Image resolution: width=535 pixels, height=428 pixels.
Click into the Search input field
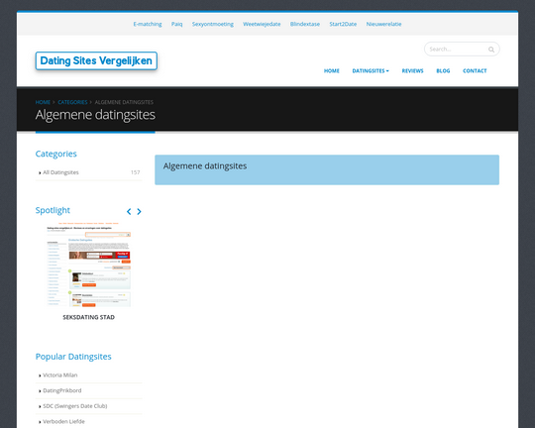[457, 50]
